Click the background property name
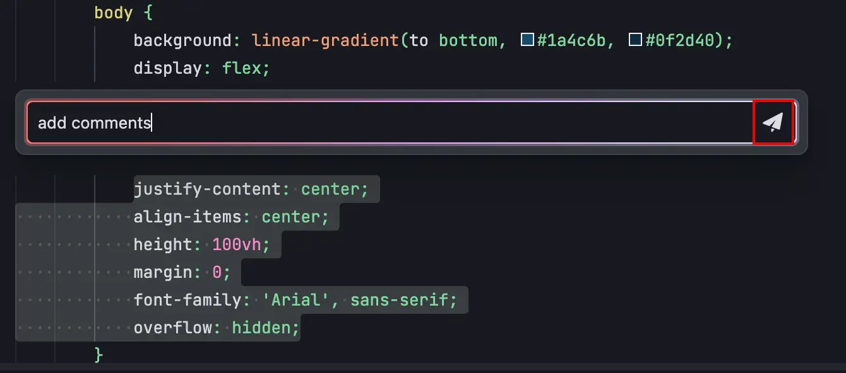Image resolution: width=846 pixels, height=373 pixels. coord(183,40)
